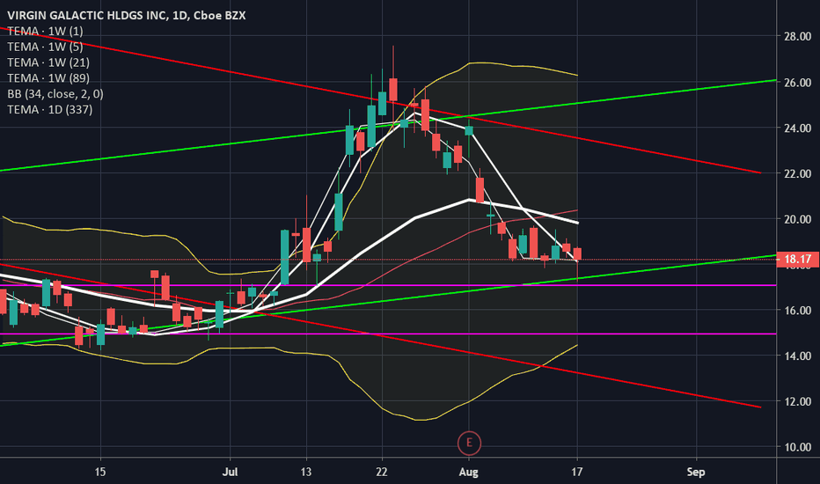Click the 13 date label on time axis
The image size is (820, 484).
[305, 472]
